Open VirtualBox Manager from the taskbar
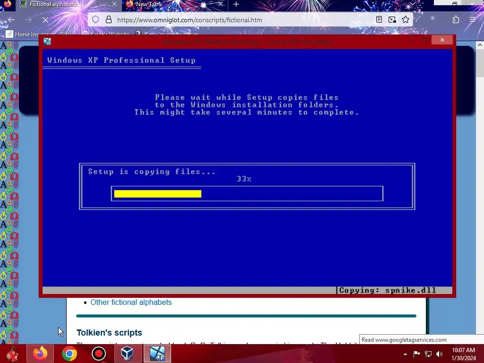The height and width of the screenshot is (363, 484). click(x=127, y=354)
